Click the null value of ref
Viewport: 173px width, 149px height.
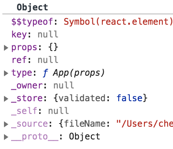click(x=48, y=60)
